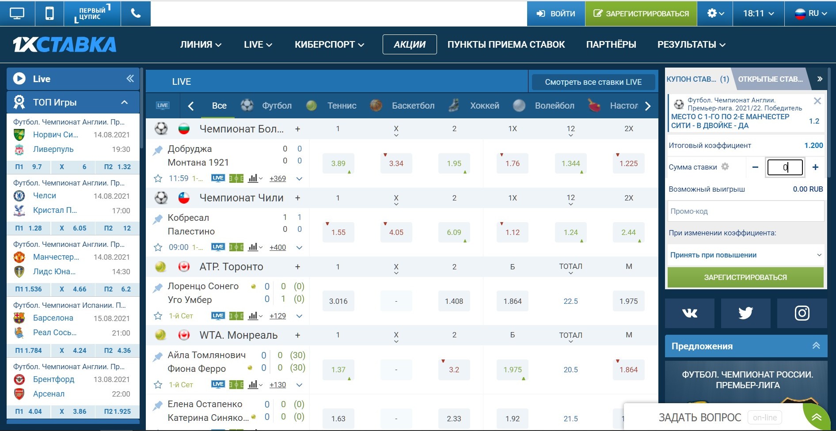This screenshot has height=431, width=836.
Task: Open ПУНКТЫ ПРИЕМА СТАВОК page
Action: pos(506,45)
